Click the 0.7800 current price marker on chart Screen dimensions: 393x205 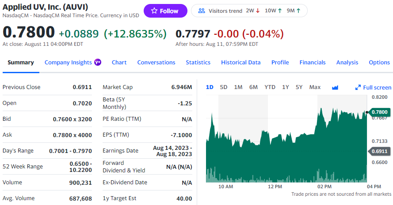click(x=379, y=112)
